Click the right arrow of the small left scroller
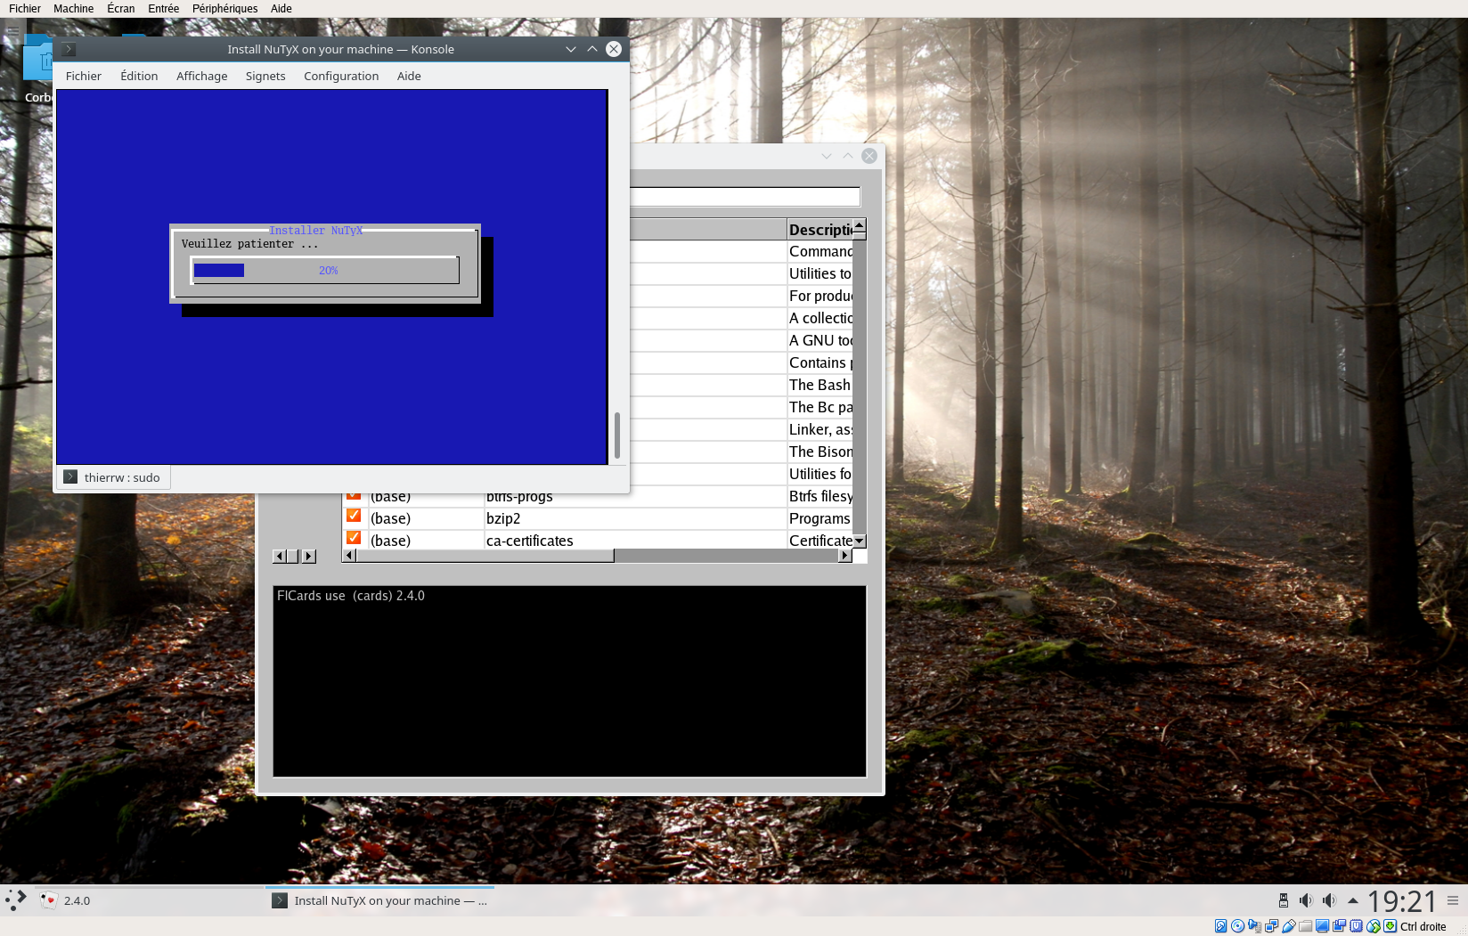The height and width of the screenshot is (936, 1468). [309, 557]
